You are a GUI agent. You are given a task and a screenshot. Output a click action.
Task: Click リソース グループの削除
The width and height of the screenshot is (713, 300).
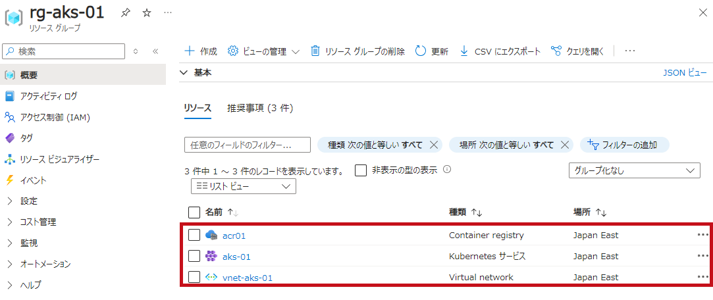pos(358,51)
